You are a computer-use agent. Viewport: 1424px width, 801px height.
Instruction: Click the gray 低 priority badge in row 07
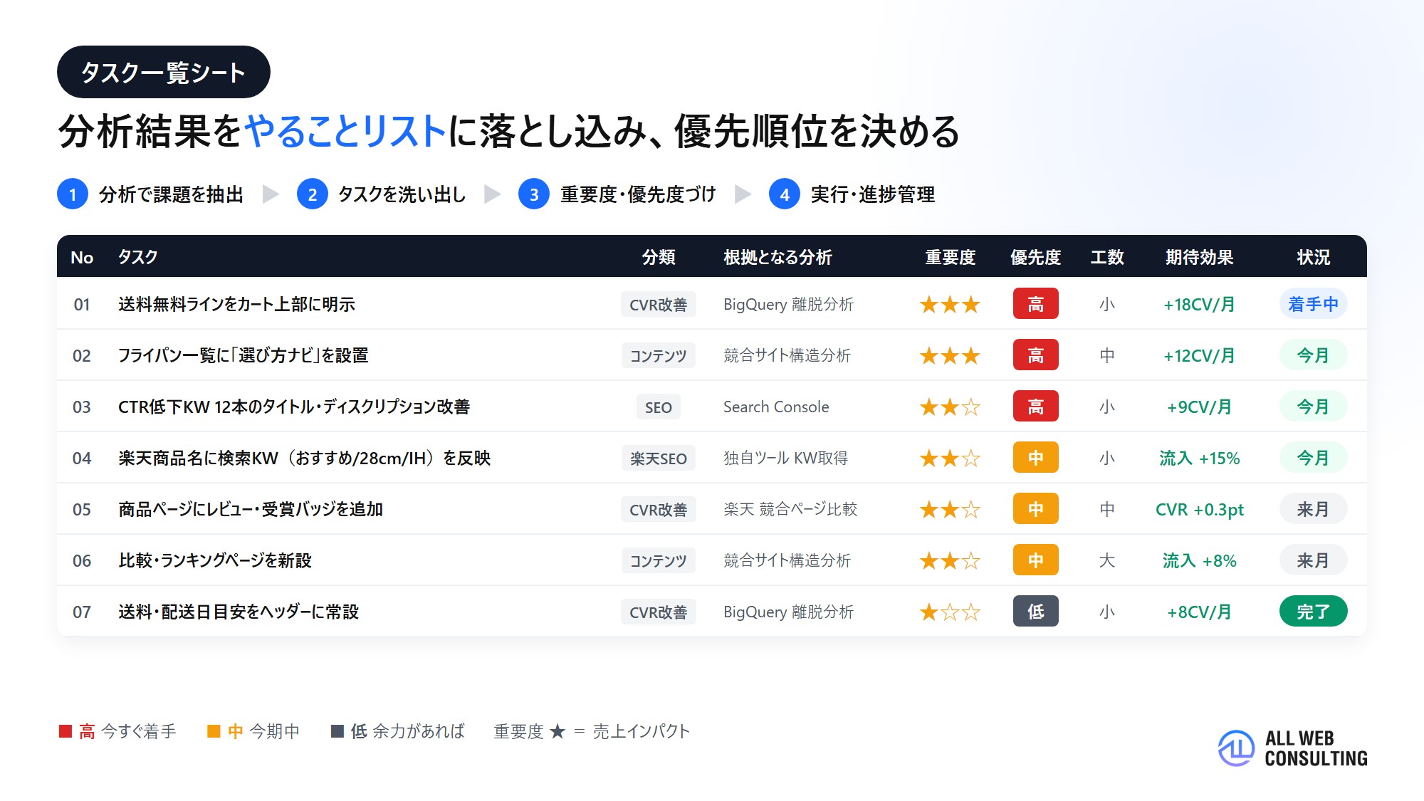click(1035, 612)
